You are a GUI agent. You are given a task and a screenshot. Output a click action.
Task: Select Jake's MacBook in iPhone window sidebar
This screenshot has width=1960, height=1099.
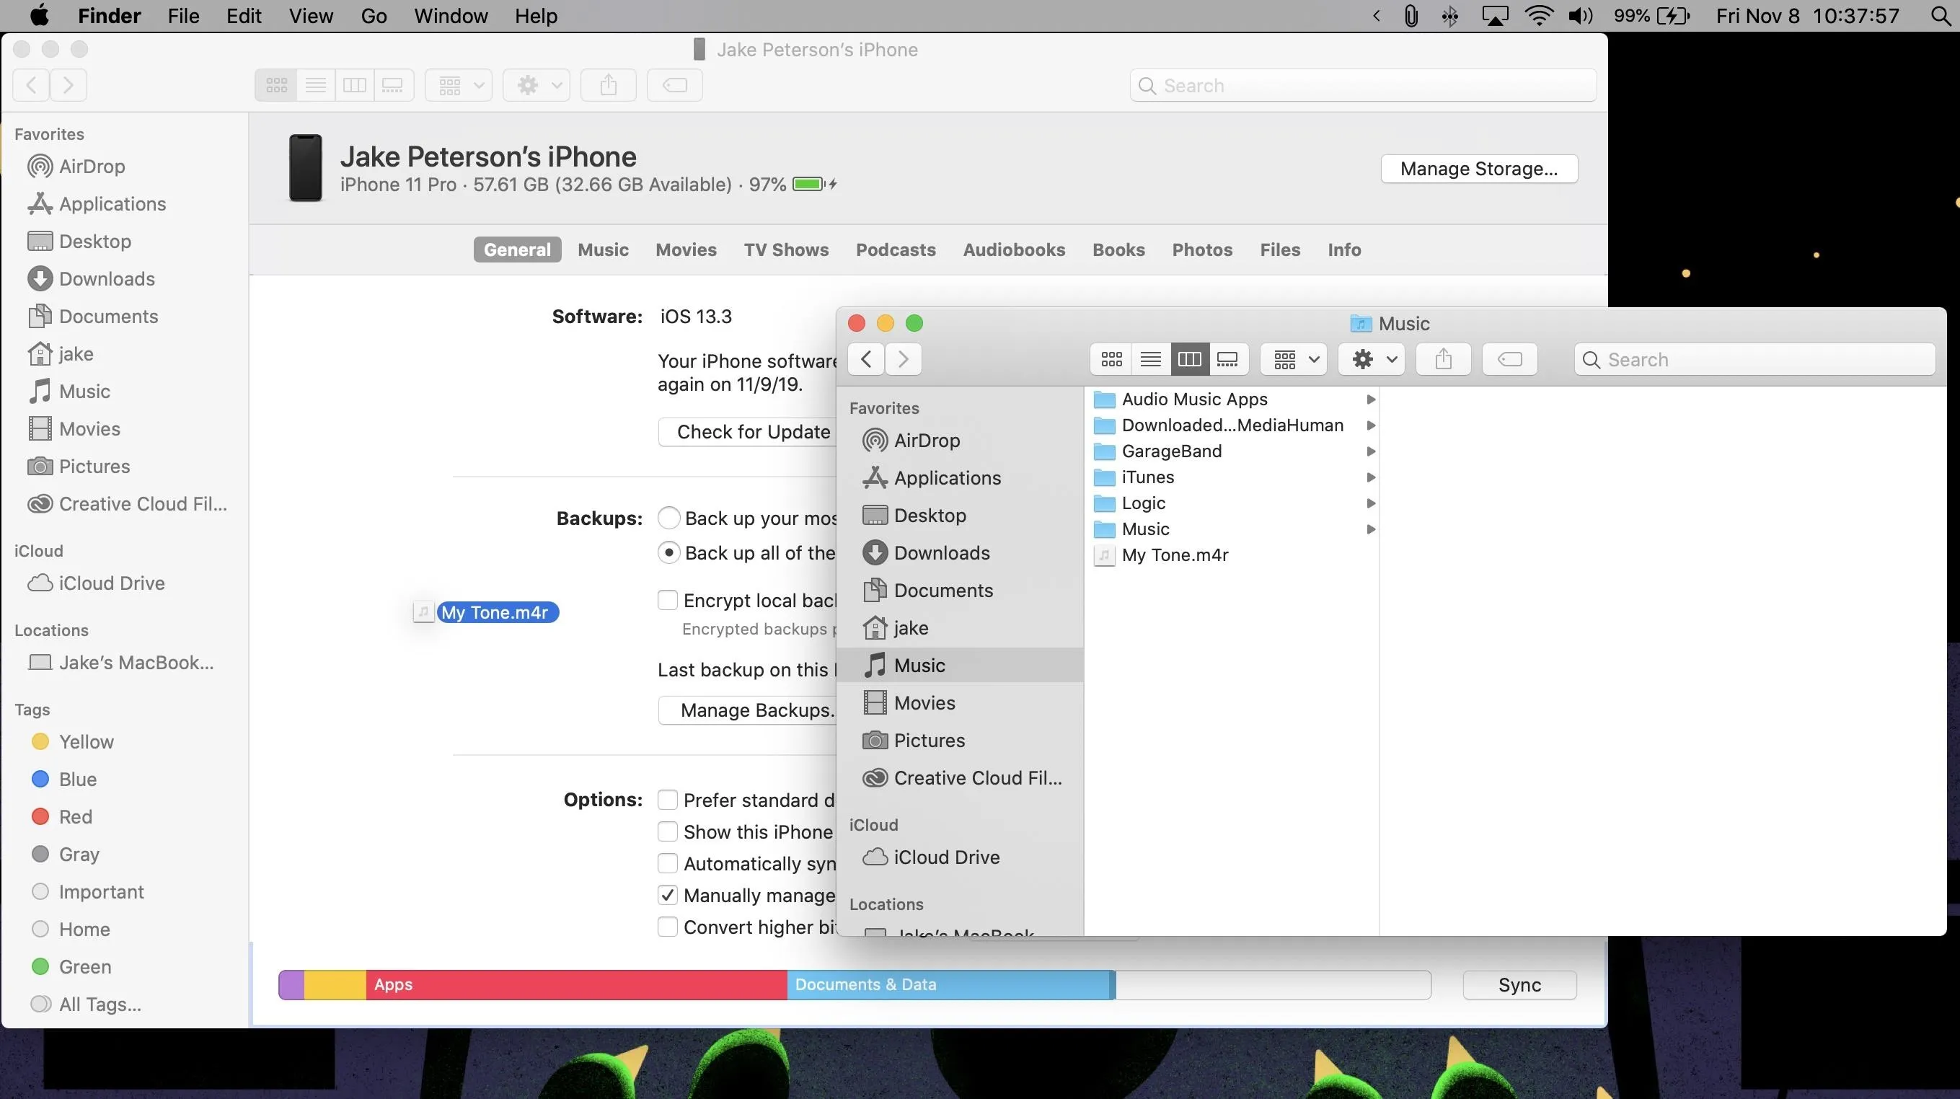tap(121, 663)
